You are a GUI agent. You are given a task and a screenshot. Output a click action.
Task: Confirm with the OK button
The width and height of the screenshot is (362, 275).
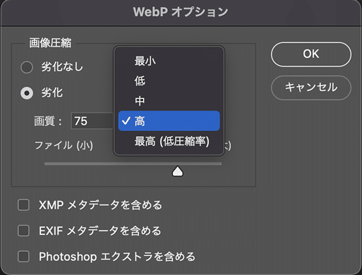(311, 54)
